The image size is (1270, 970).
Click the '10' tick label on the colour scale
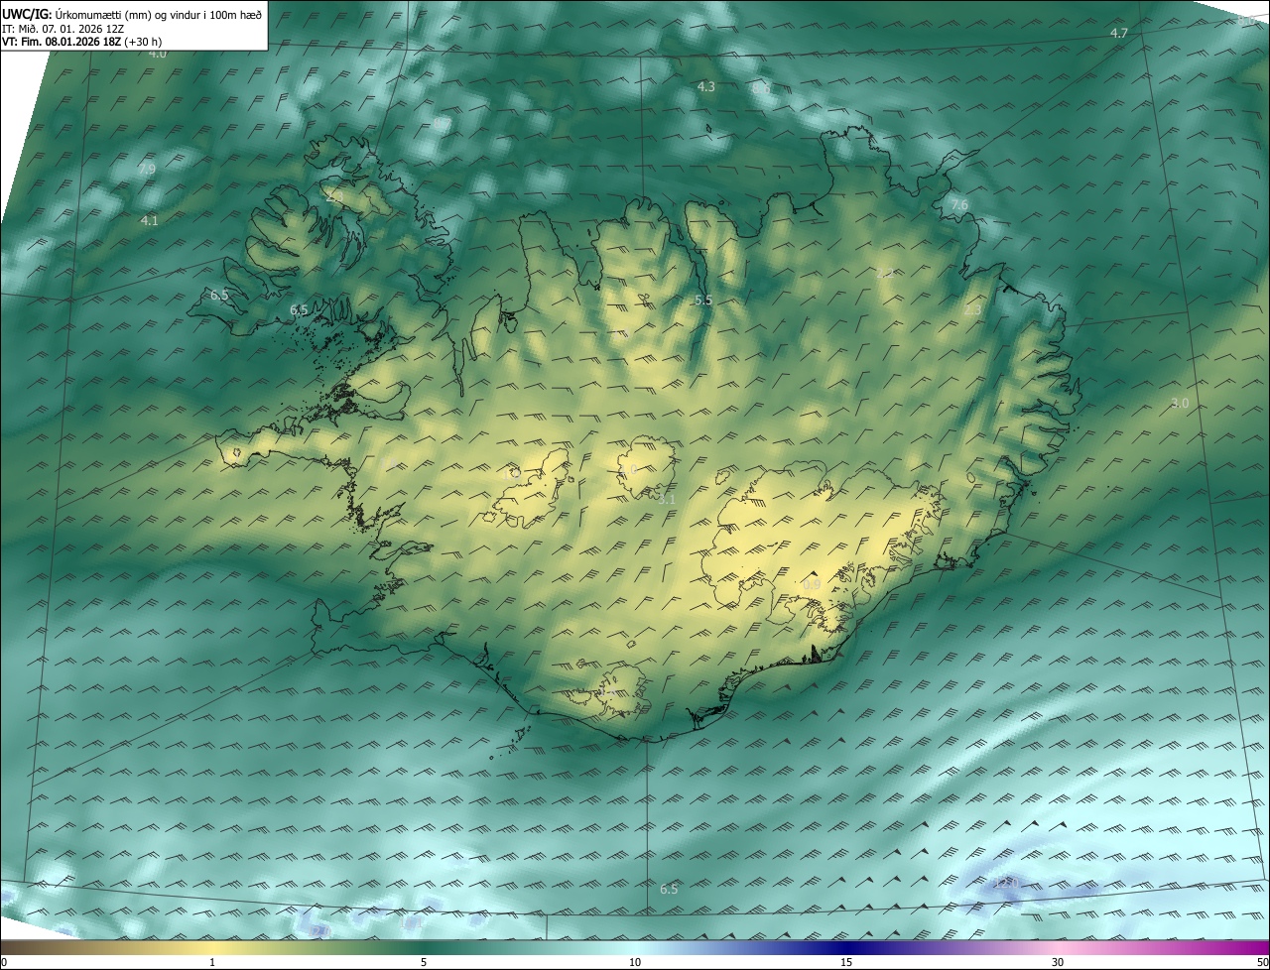pyautogui.click(x=635, y=962)
